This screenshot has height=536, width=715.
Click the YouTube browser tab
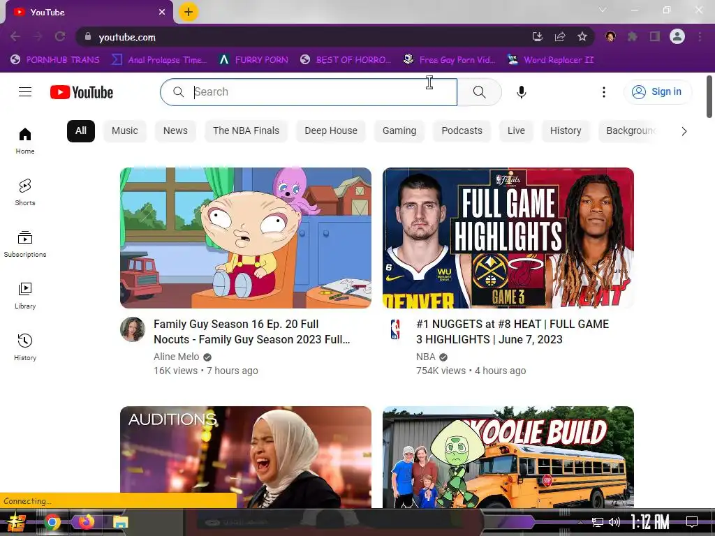tap(89, 13)
